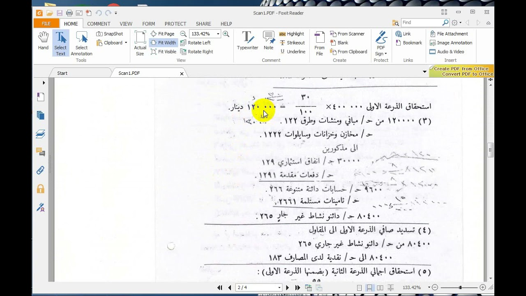Image resolution: width=526 pixels, height=296 pixels.
Task: Toggle Fit Width view
Action: [163, 43]
